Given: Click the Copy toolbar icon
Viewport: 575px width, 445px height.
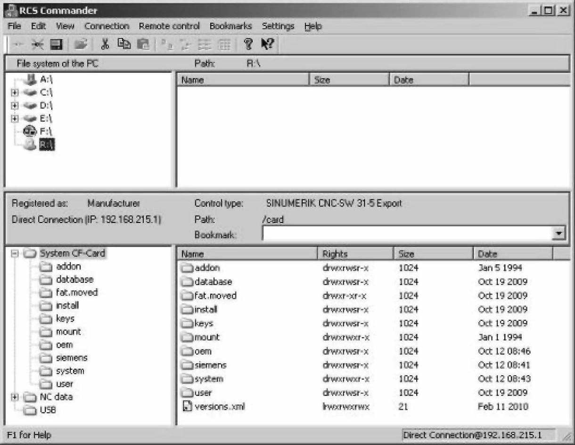Looking at the screenshot, I should point(123,45).
